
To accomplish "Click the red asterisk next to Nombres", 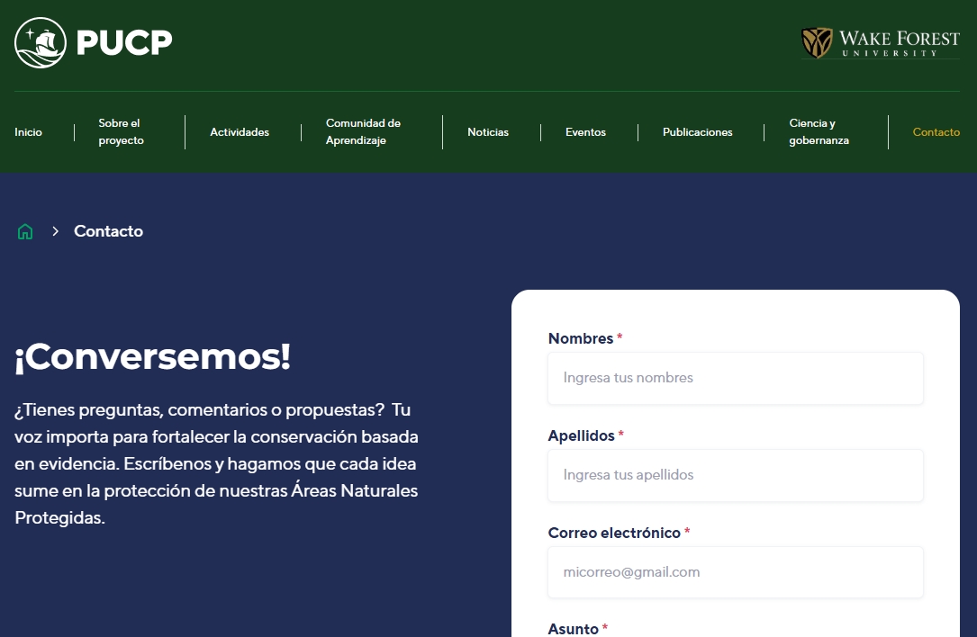I will [x=619, y=337].
